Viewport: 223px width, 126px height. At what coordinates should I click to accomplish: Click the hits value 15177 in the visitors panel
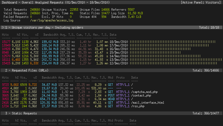6,42
